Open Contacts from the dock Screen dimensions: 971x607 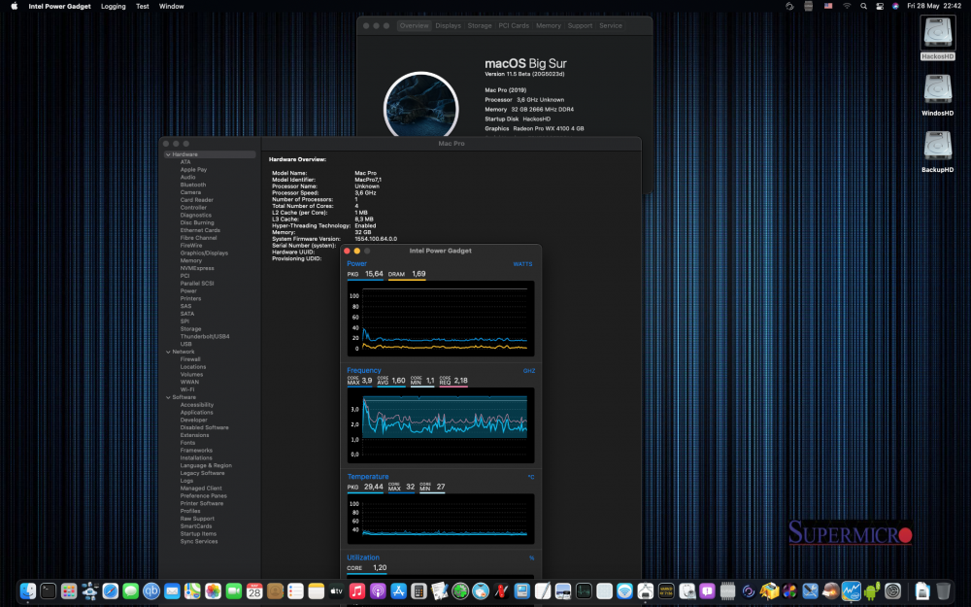[275, 590]
